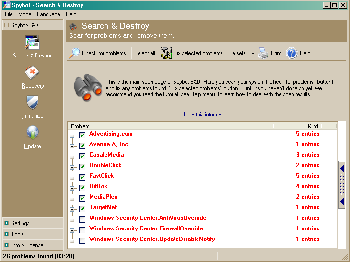Expand the FastClick tree node
Screen dimensions: 350x262
coord(72,178)
